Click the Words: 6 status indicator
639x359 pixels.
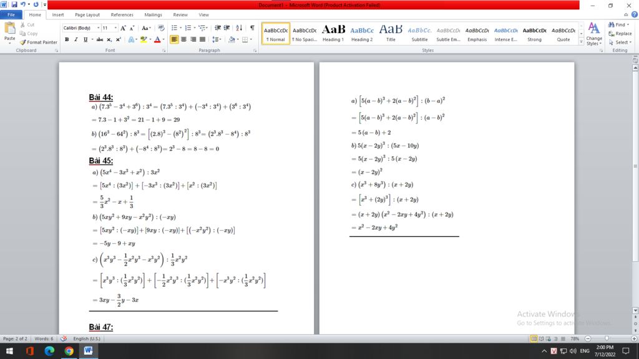(44, 338)
